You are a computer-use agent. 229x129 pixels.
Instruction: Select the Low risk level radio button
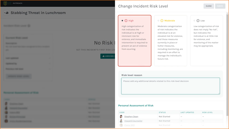pyautogui.click(x=194, y=20)
